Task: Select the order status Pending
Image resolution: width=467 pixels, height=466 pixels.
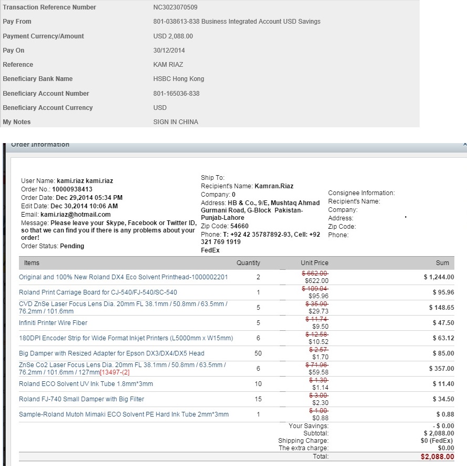Action: (x=72, y=246)
